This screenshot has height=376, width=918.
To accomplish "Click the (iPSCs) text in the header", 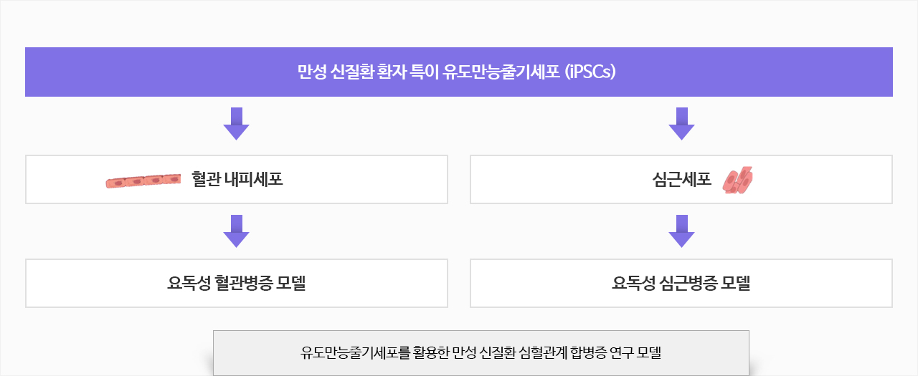I will [591, 72].
